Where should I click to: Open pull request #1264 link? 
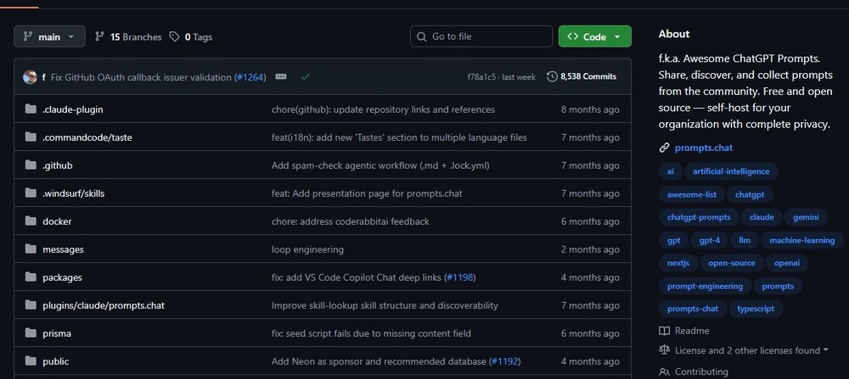pyautogui.click(x=250, y=77)
